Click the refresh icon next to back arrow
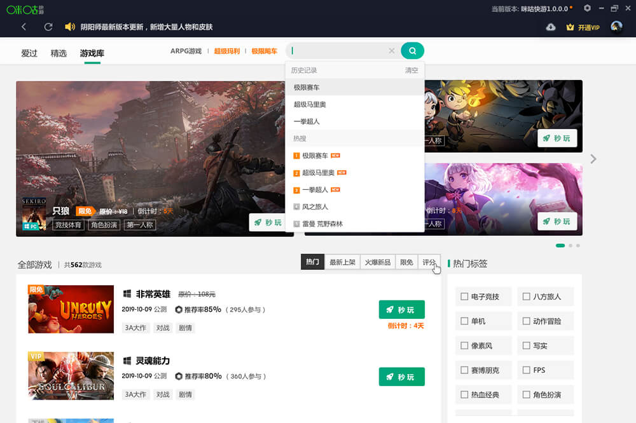636x423 pixels. [x=48, y=27]
